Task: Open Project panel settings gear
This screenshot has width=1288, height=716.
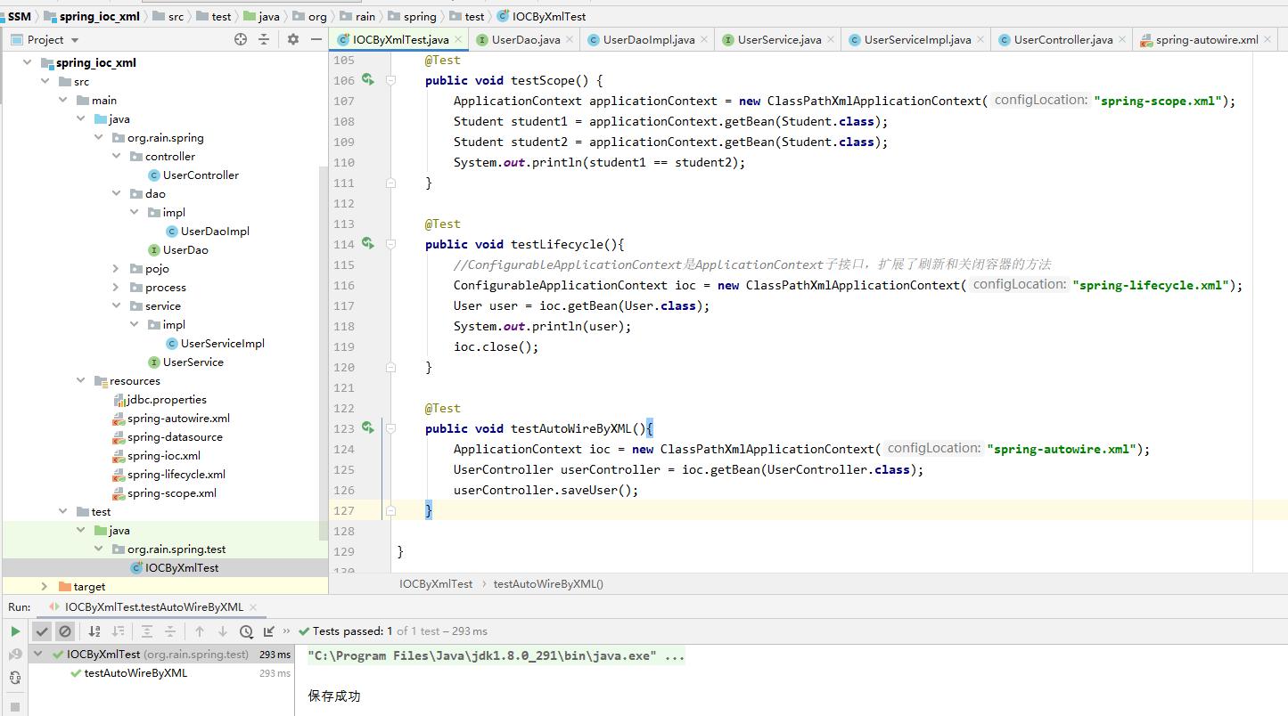Action: (293, 39)
